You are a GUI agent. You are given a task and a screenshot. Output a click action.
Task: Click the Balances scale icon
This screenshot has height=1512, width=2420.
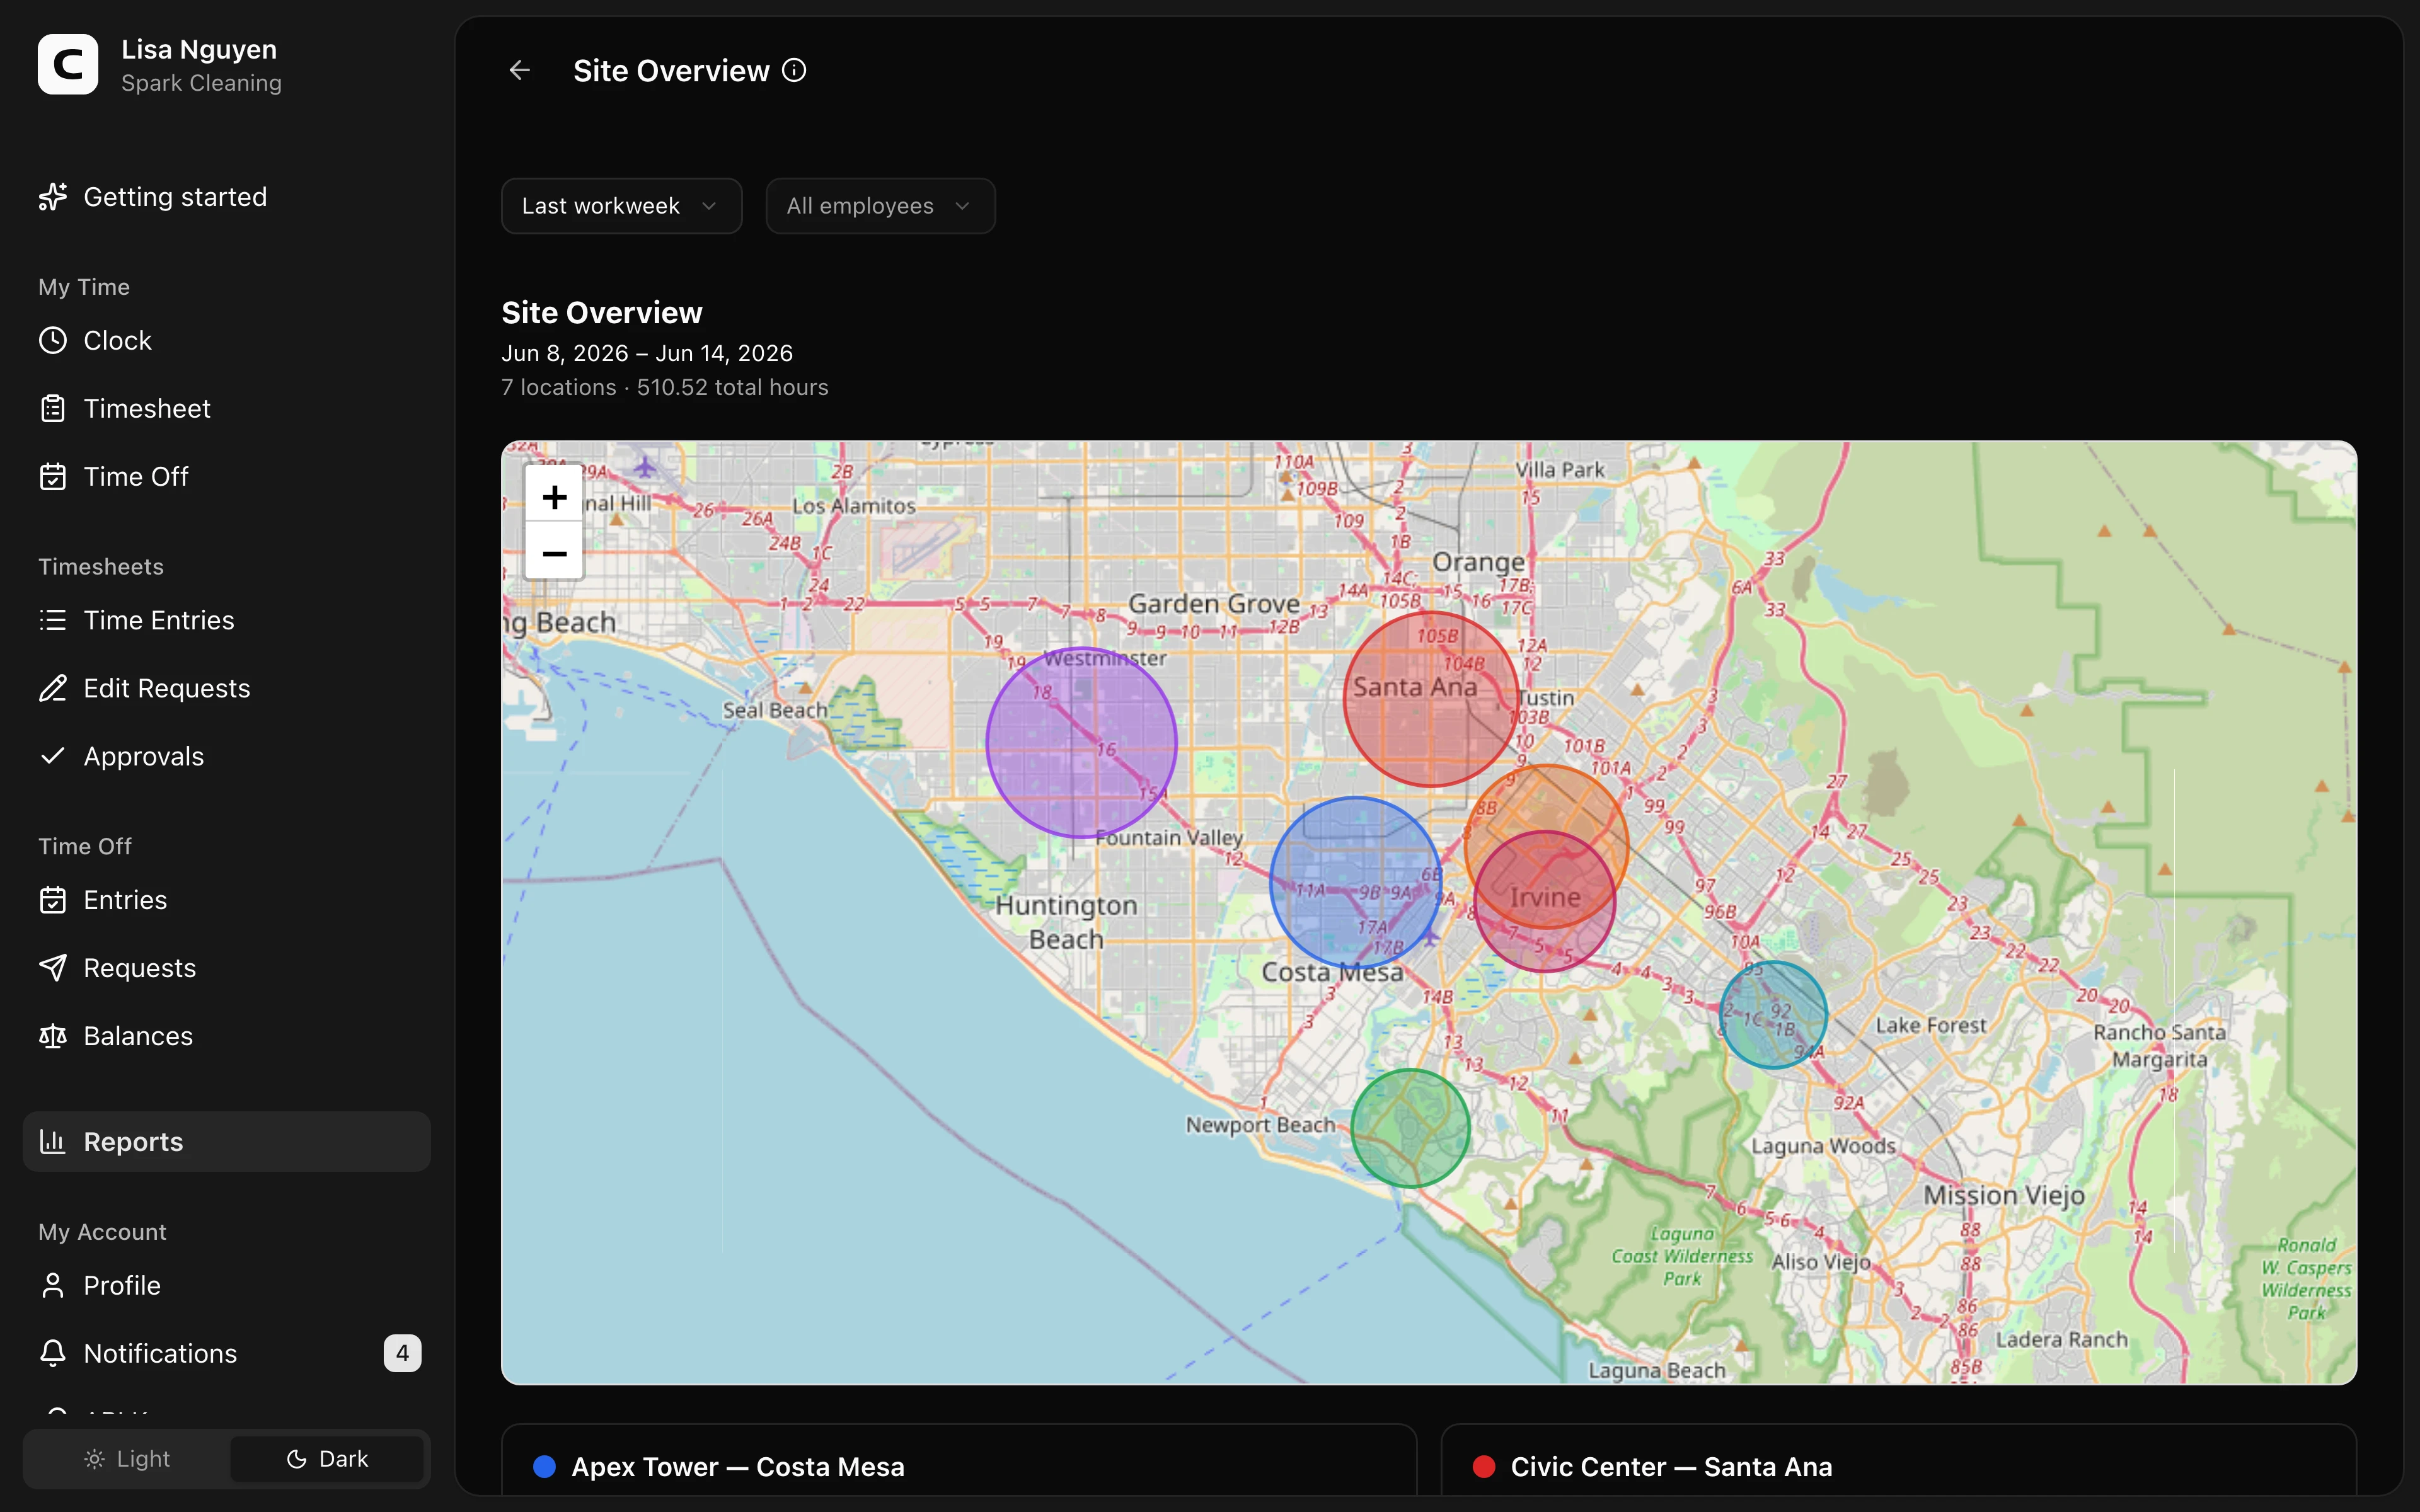point(53,1036)
